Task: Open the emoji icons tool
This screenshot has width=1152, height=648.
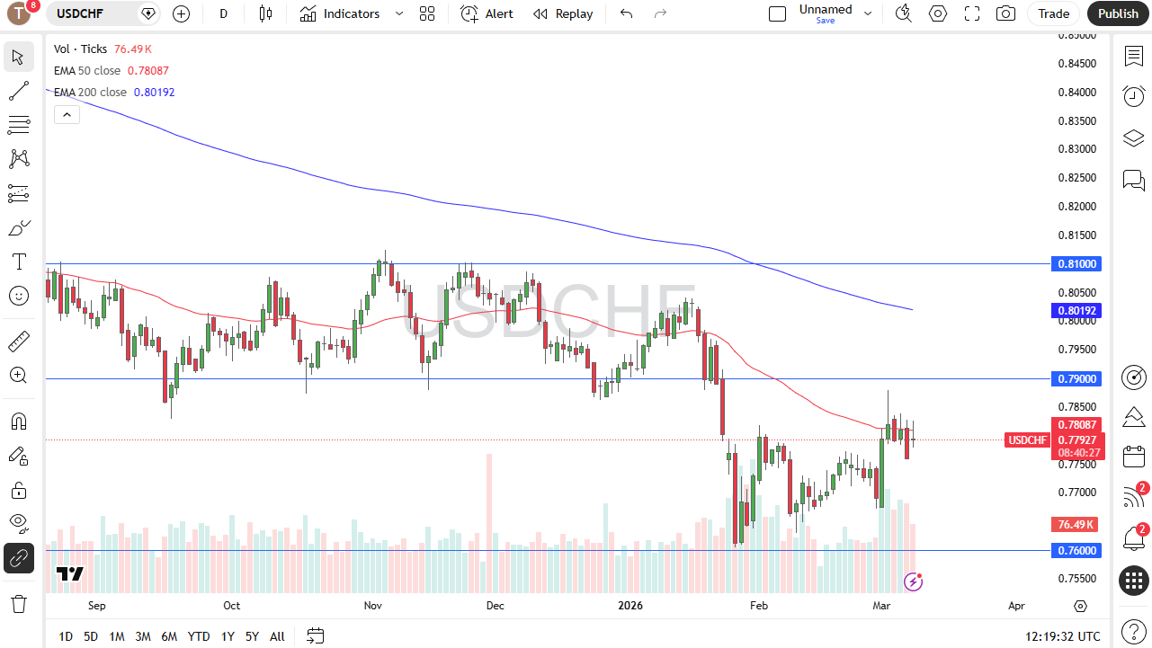Action: coord(18,296)
